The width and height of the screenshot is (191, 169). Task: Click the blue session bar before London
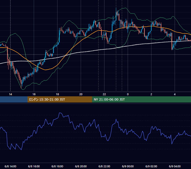point(14,99)
